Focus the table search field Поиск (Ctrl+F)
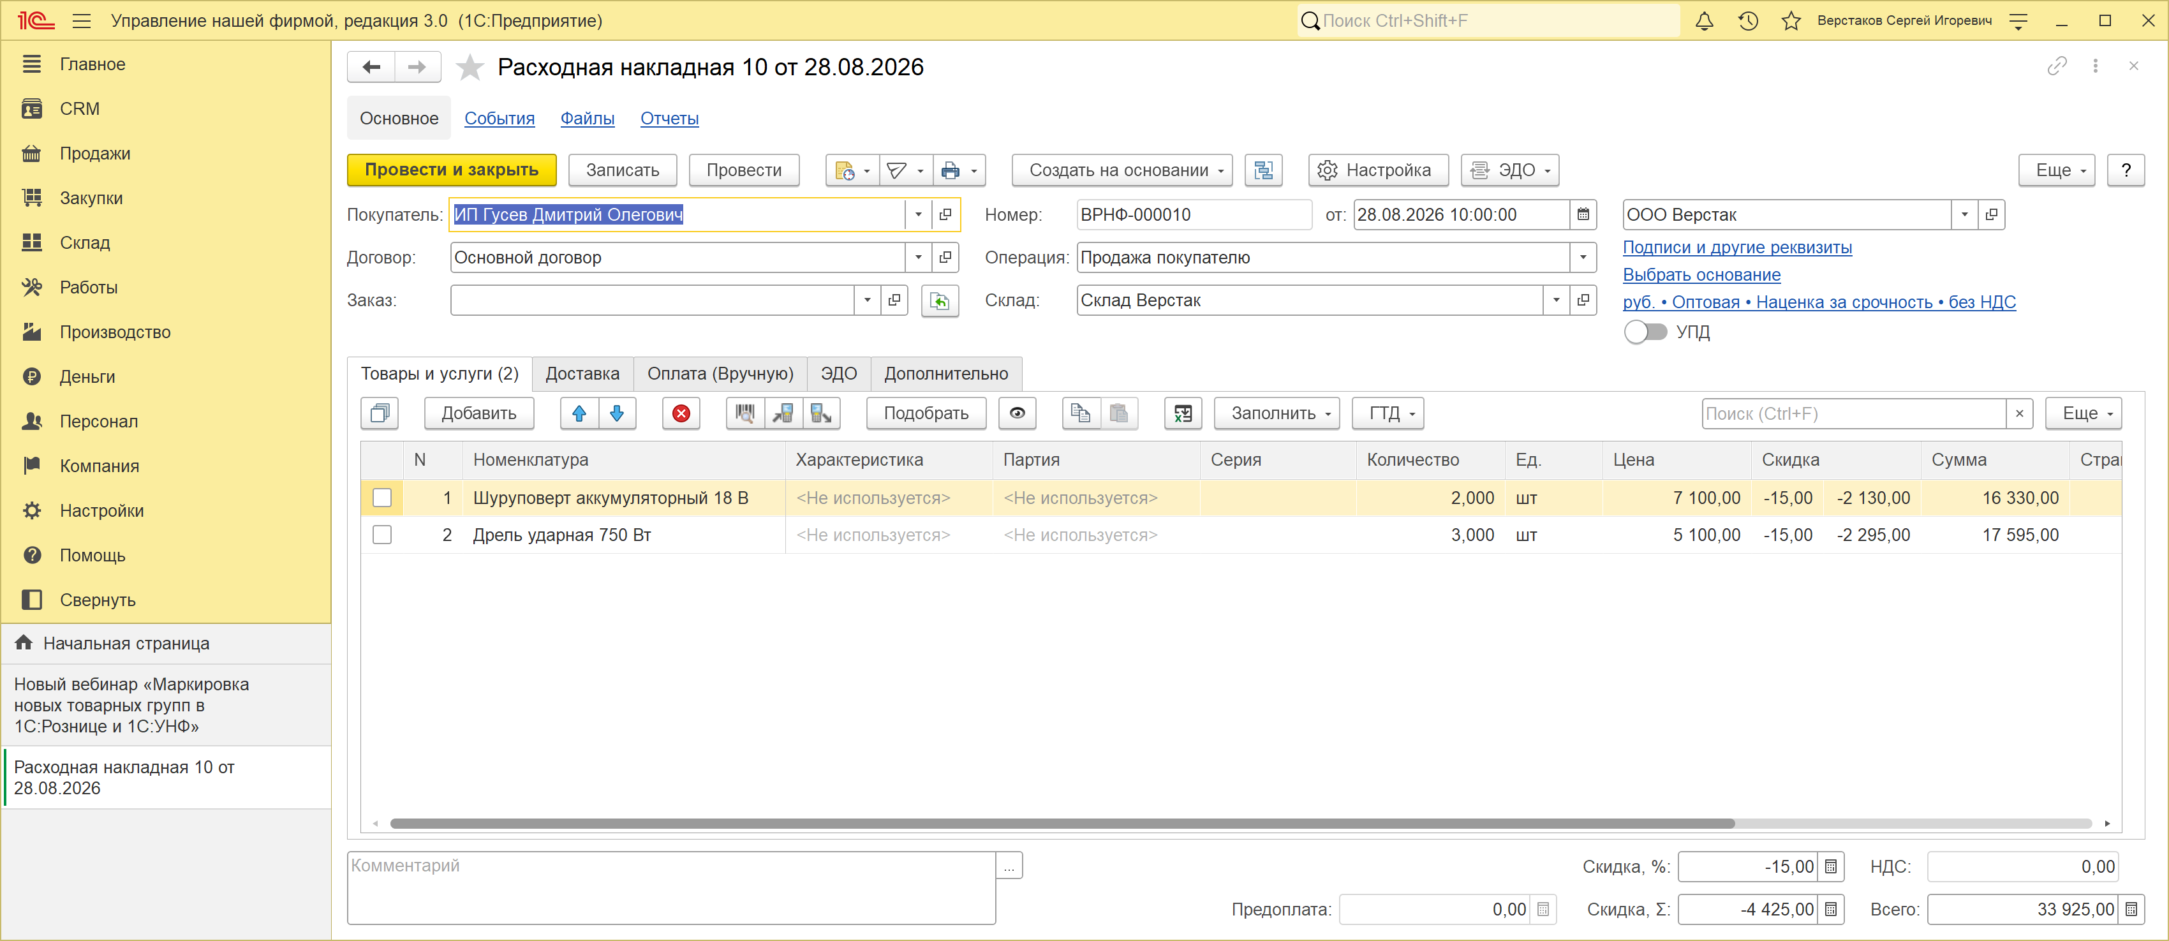 coord(1853,413)
